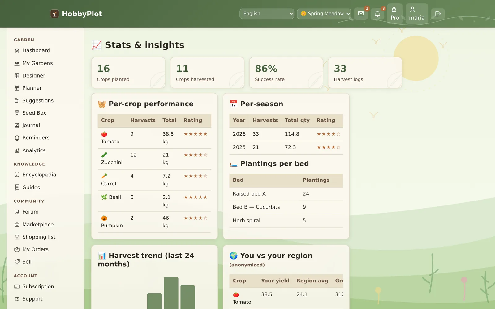This screenshot has height=309, width=495.
Task: Click the Encyclopedia book icon
Action: 17,175
